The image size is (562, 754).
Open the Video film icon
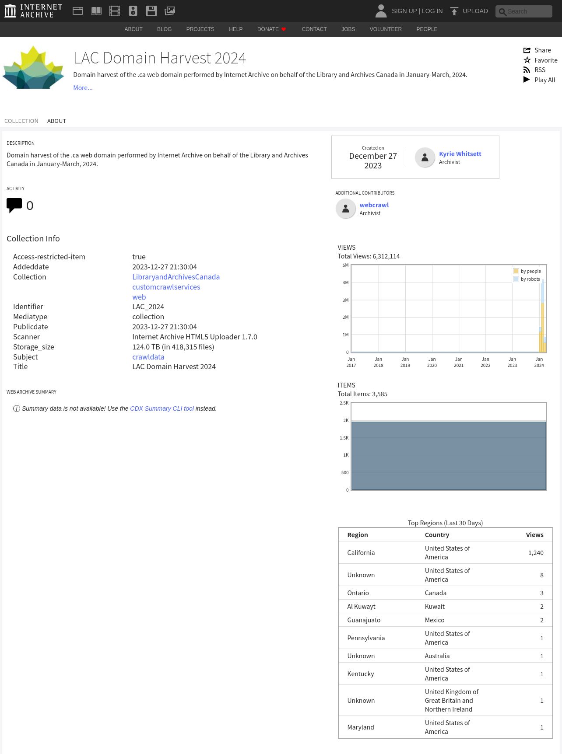tap(115, 11)
